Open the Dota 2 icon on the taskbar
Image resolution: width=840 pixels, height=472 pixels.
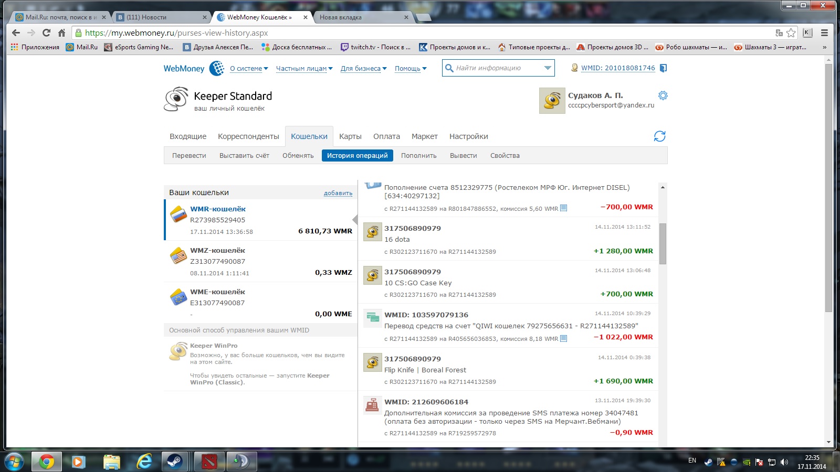209,462
